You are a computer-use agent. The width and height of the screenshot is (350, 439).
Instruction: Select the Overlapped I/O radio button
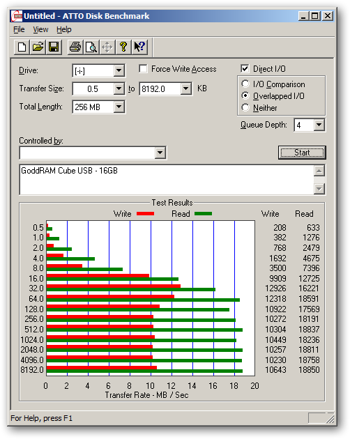coord(245,95)
